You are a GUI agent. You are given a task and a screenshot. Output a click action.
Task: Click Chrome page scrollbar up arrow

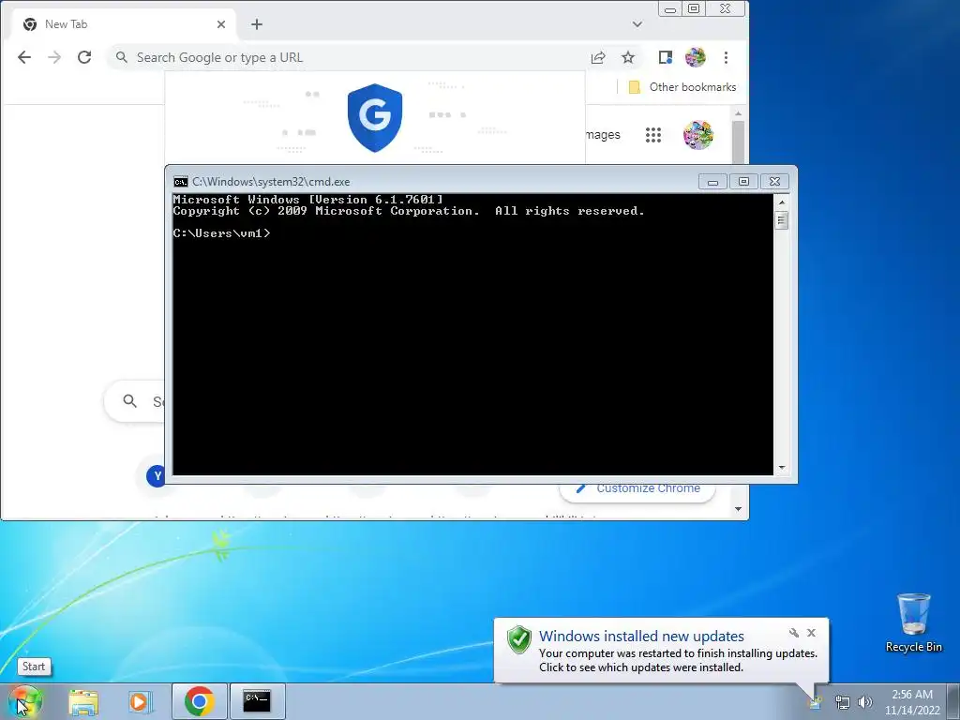[x=739, y=113]
